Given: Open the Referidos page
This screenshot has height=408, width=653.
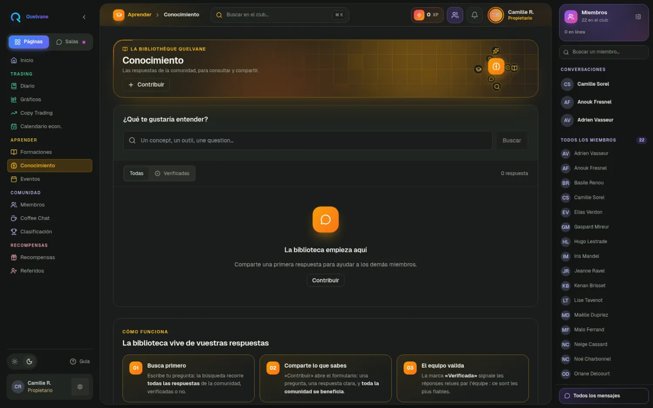Looking at the screenshot, I should click(50, 271).
